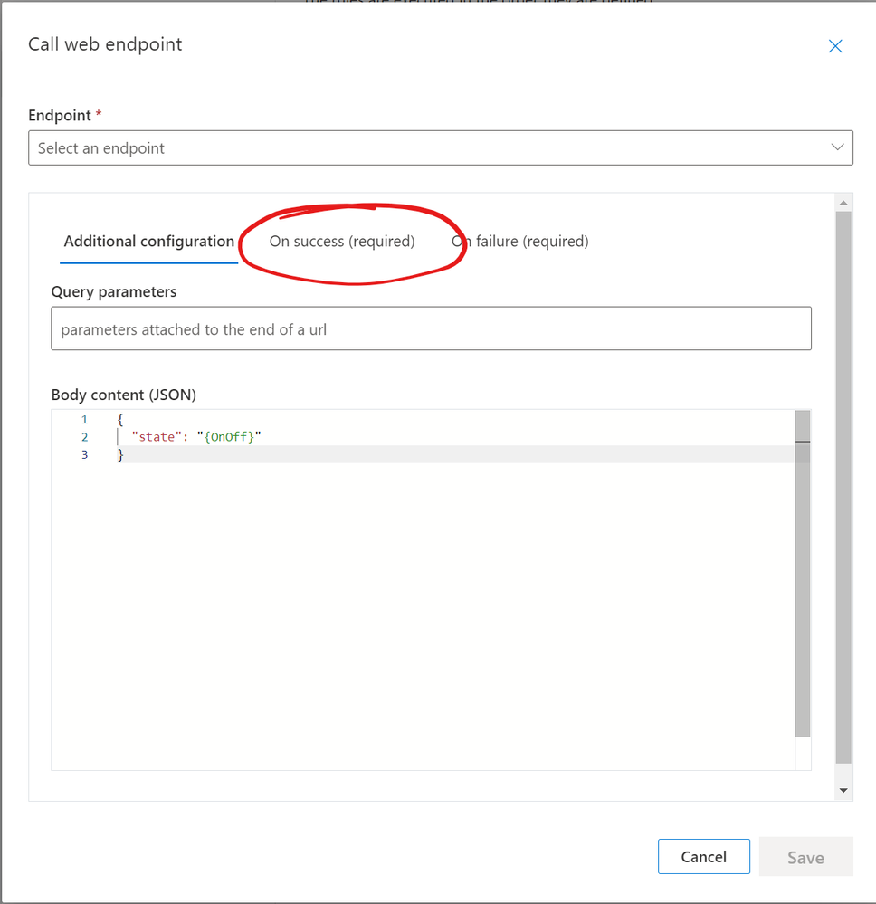Click the outer panel scrollbar thumb
The image size is (876, 904).
843,489
